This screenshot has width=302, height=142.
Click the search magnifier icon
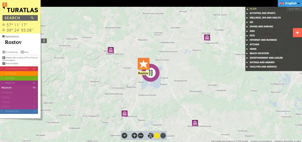[x=32, y=18]
